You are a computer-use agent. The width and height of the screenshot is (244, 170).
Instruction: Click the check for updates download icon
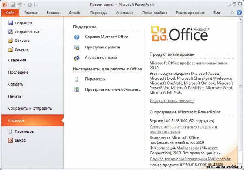(77, 89)
